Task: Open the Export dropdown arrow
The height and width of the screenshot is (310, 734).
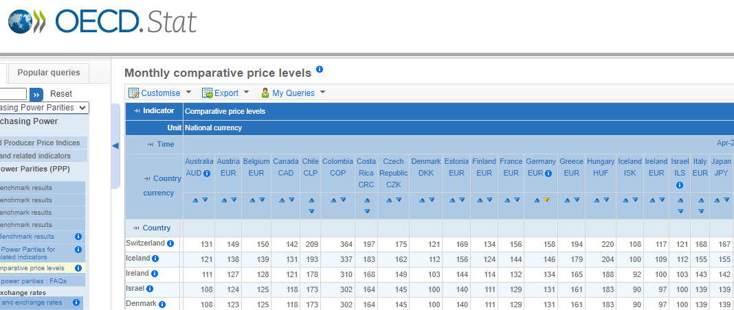Action: point(246,93)
